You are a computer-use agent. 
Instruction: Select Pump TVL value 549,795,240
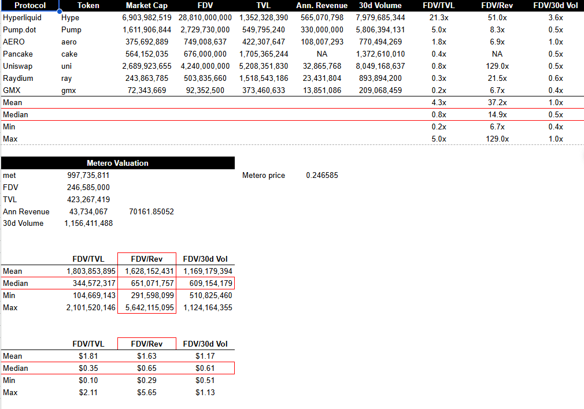point(264,30)
